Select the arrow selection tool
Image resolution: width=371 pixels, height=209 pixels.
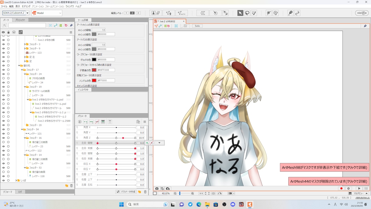point(240,13)
